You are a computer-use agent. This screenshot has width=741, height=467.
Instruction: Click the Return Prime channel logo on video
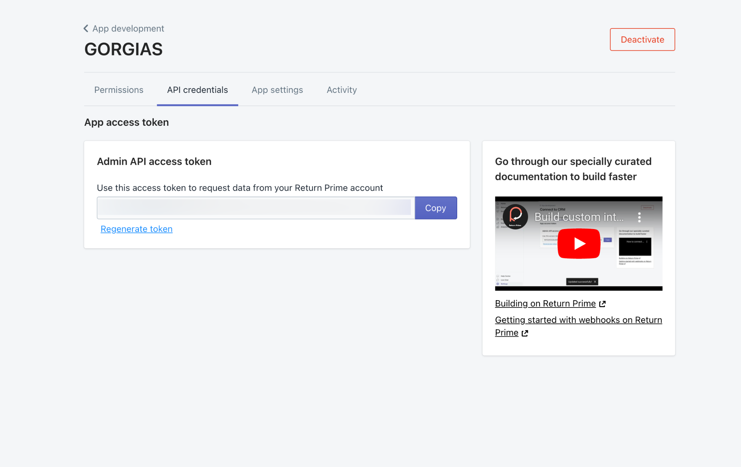(x=515, y=217)
